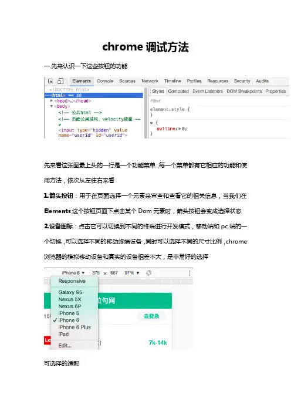Choose iPhone 5 from device list
291x412 pixels.
tap(69, 313)
